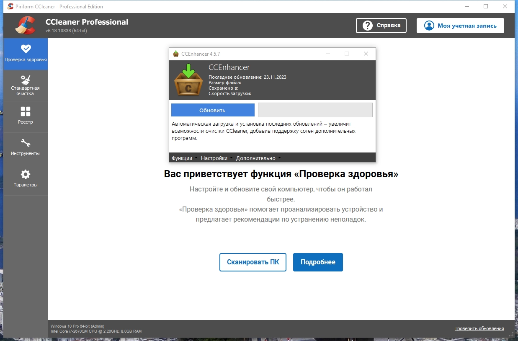
Task: Click the Проверить обновления link
Action: [x=479, y=328]
